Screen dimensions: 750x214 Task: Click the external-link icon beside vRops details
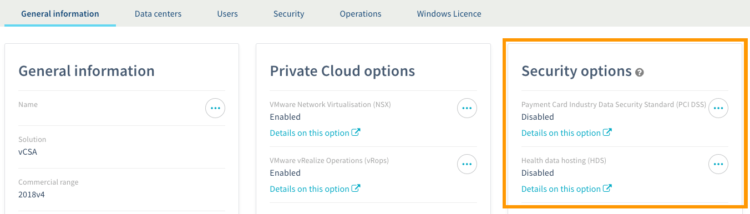coord(356,188)
